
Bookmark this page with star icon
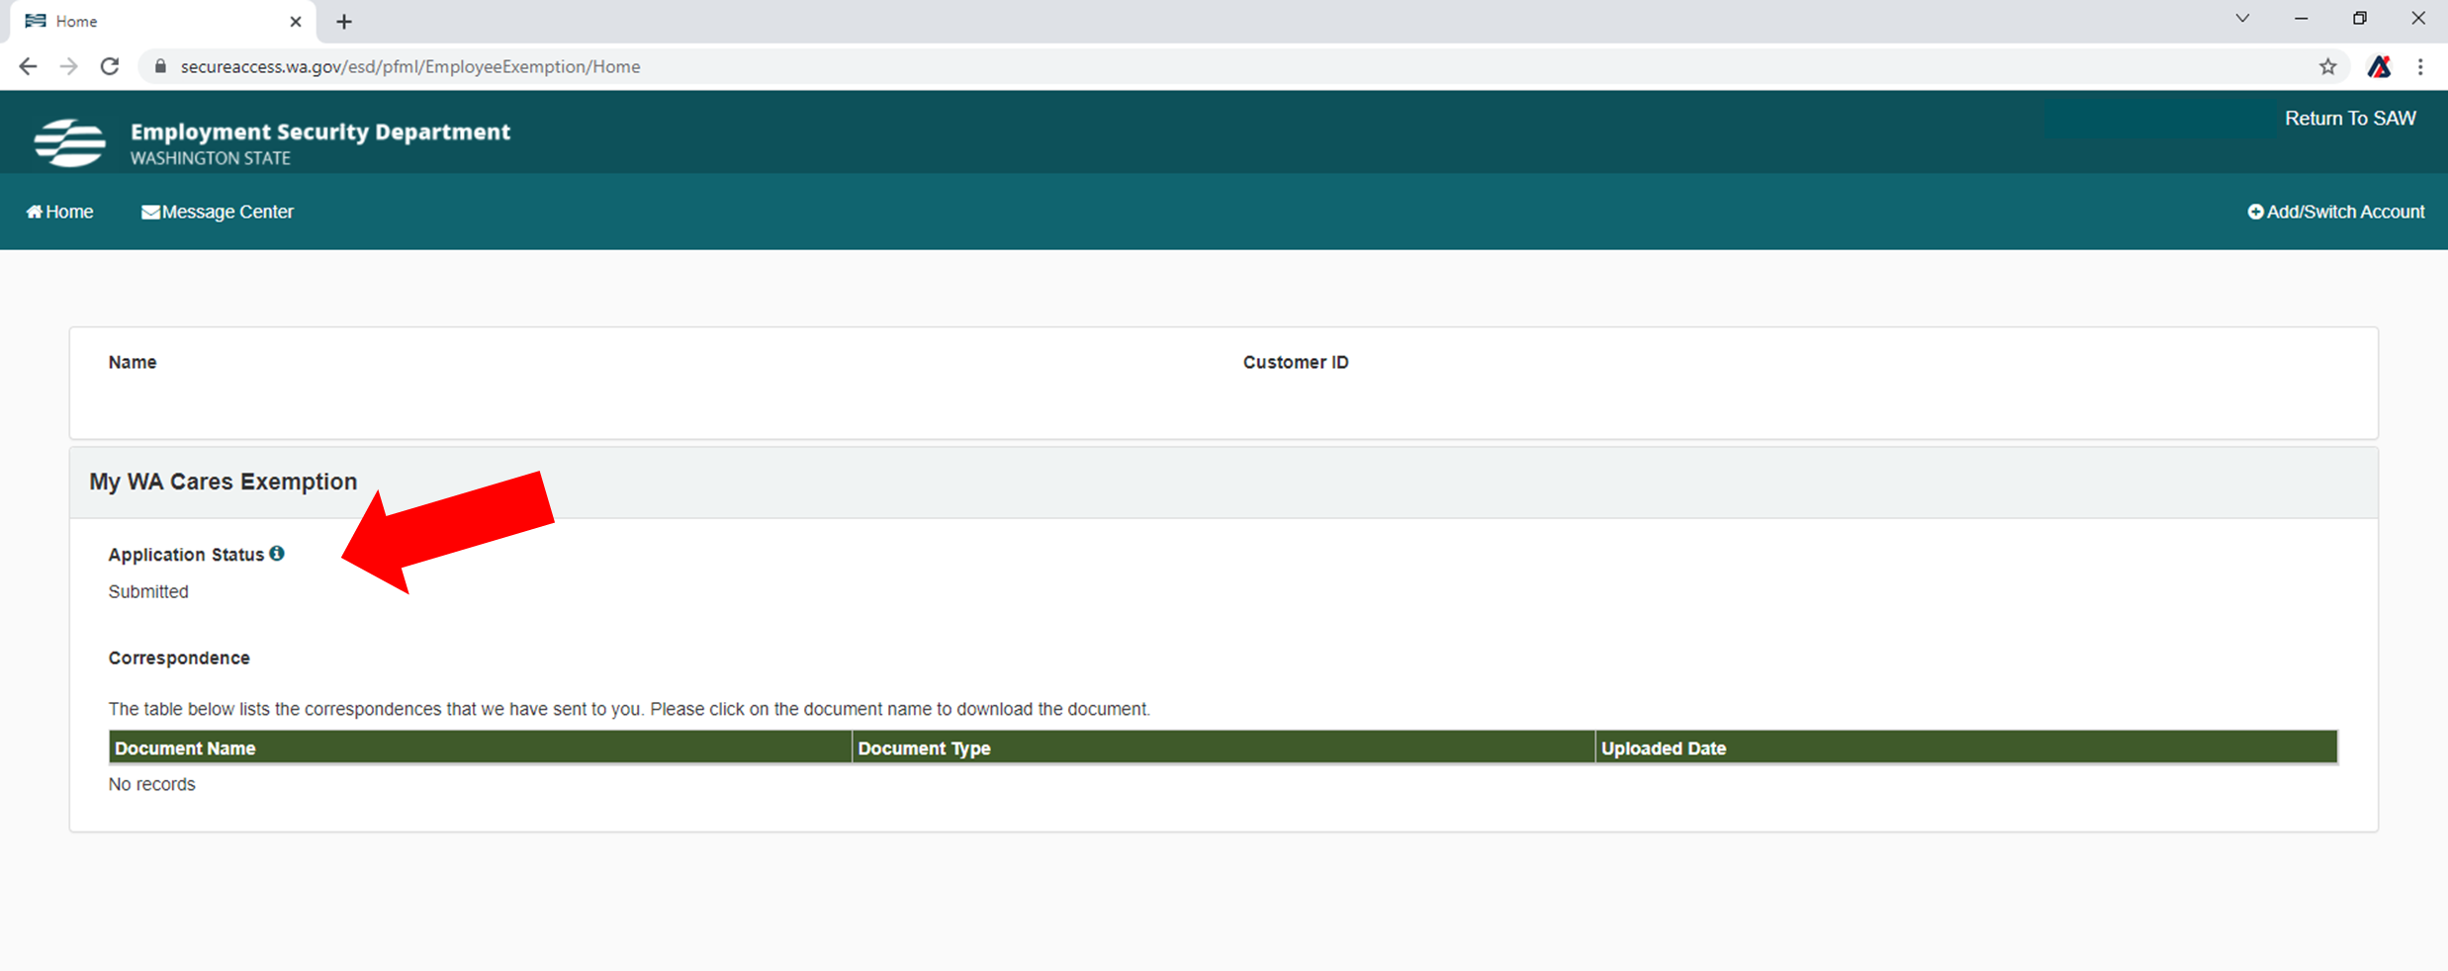2327,66
